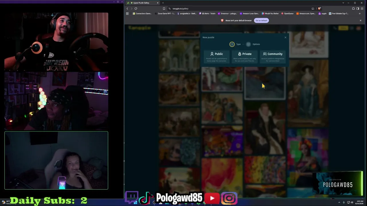Viewport: 367px width, 206px height.
Task: Show hidden system tray icons
Action: point(339,202)
